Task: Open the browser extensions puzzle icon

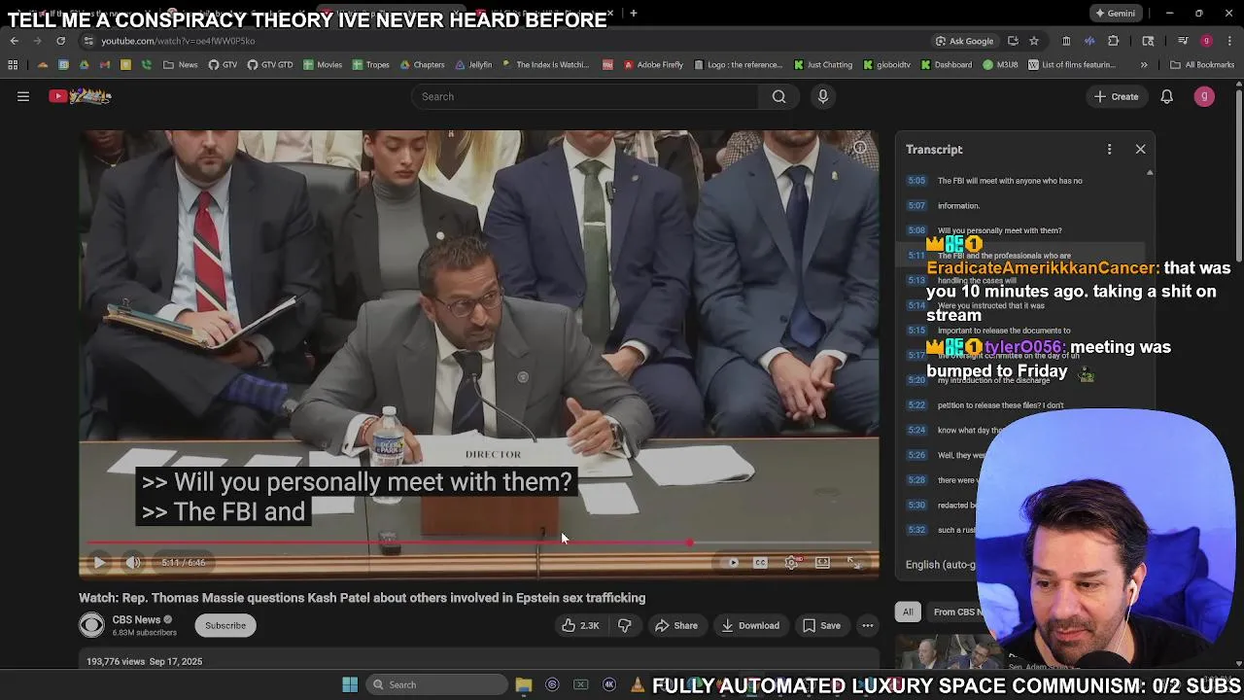Action: click(1113, 41)
